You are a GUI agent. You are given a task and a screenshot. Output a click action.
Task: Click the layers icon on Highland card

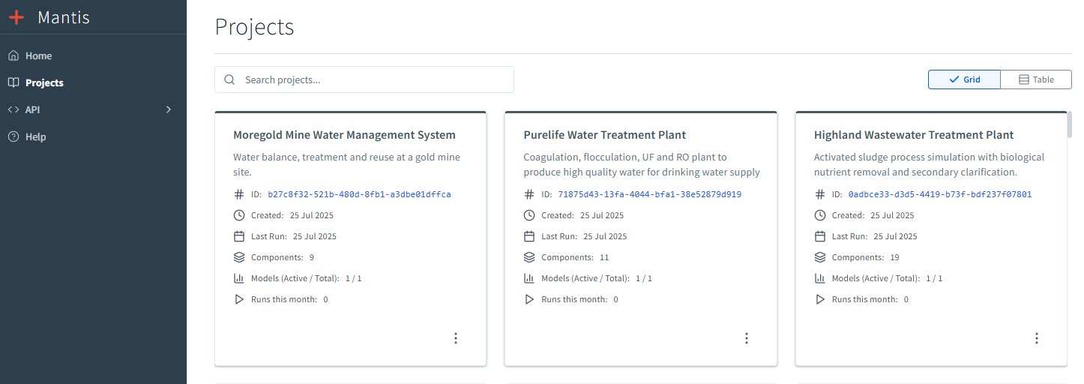(820, 257)
